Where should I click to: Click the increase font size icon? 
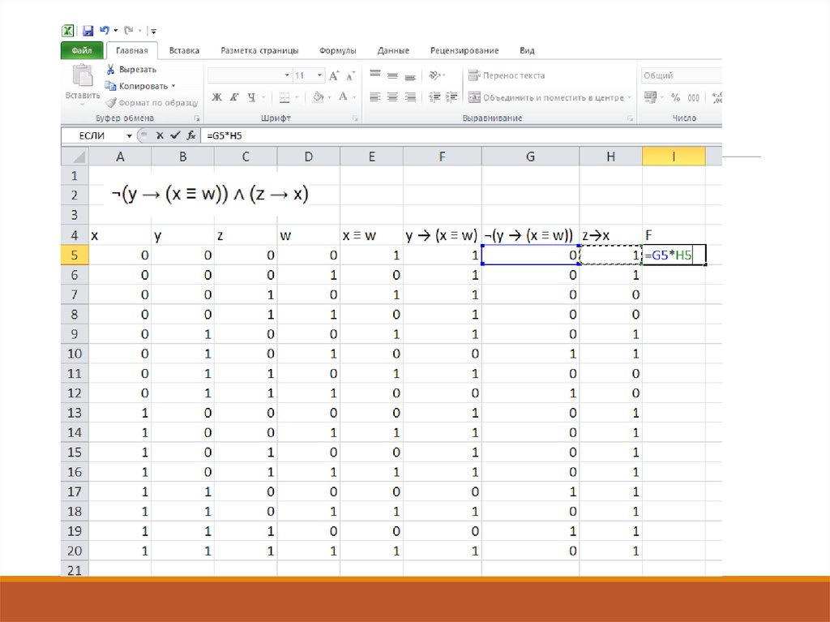334,75
